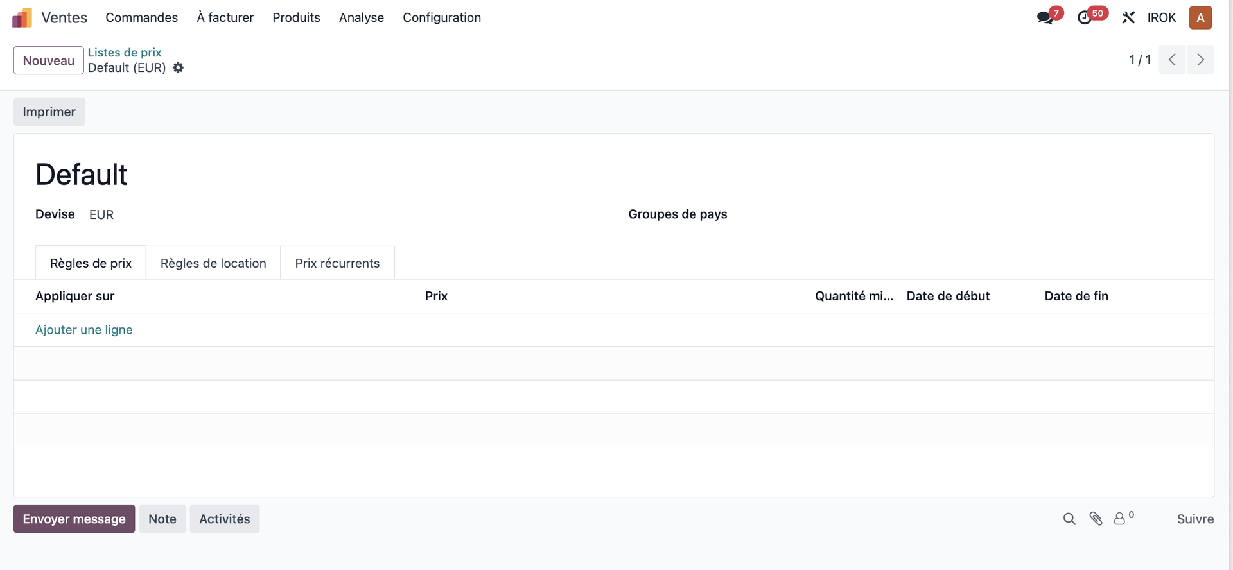Sort by Quantité mi... column header
1233x570 pixels.
point(854,296)
